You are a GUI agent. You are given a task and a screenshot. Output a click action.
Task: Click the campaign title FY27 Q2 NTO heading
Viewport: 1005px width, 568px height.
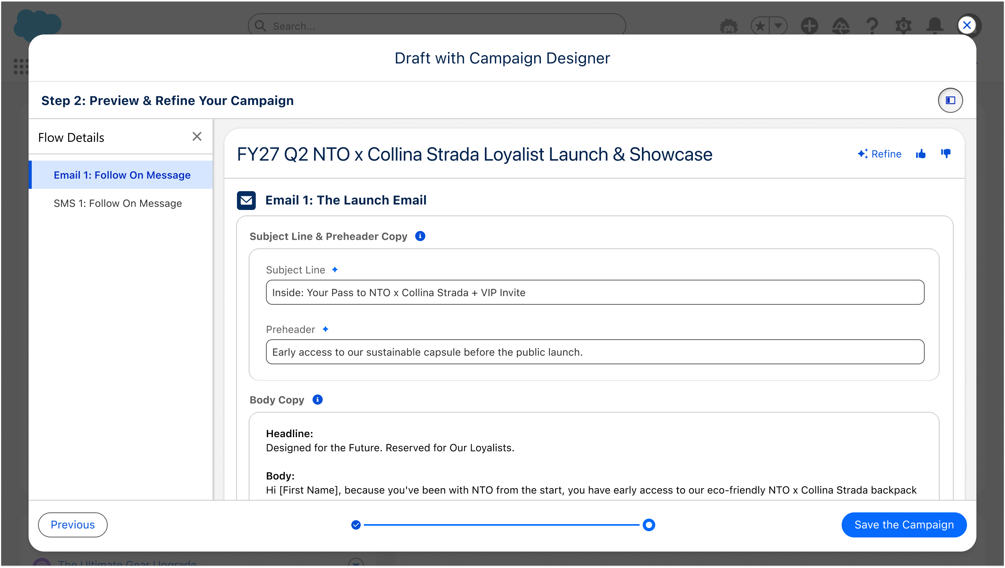475,154
